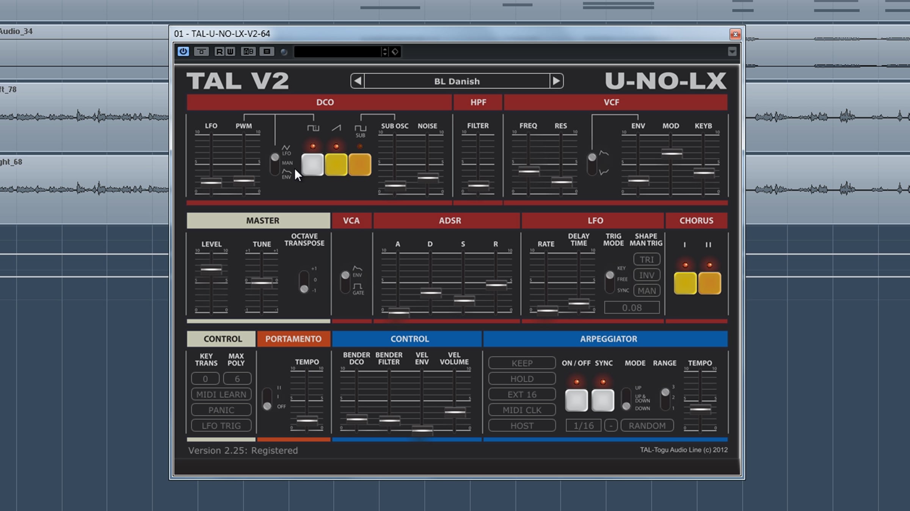This screenshot has height=511, width=910.
Task: Click the INV LFO button
Action: click(647, 275)
